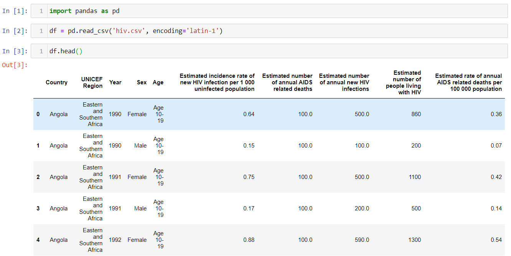Click row index 1
This screenshot has height=256, width=511.
pyautogui.click(x=38, y=146)
